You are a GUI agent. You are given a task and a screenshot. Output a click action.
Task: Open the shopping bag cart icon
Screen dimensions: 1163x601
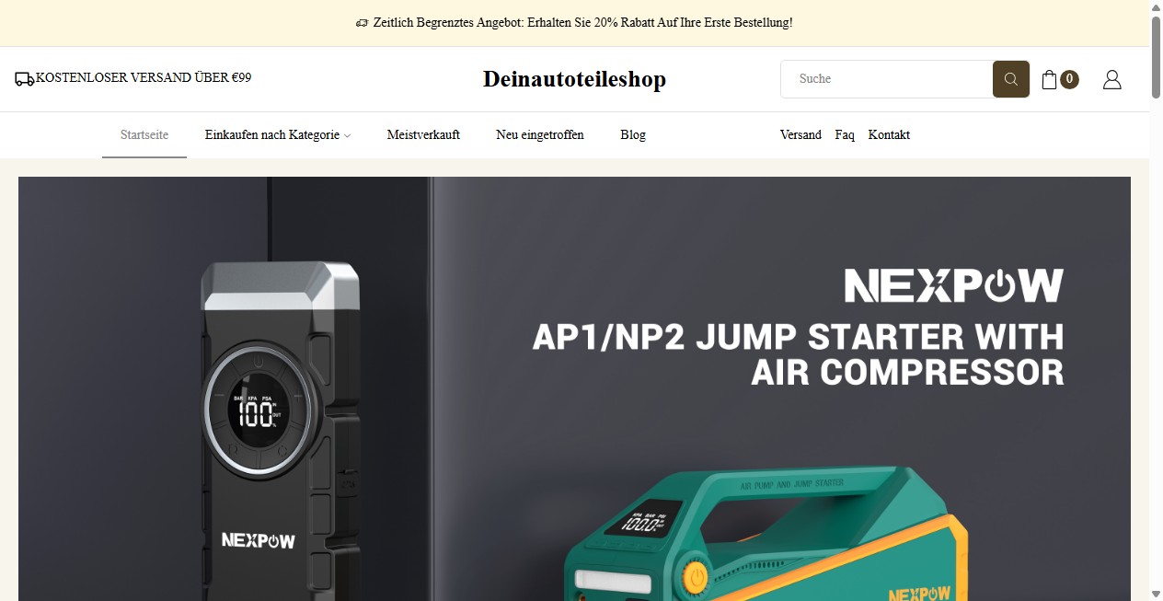coord(1049,80)
